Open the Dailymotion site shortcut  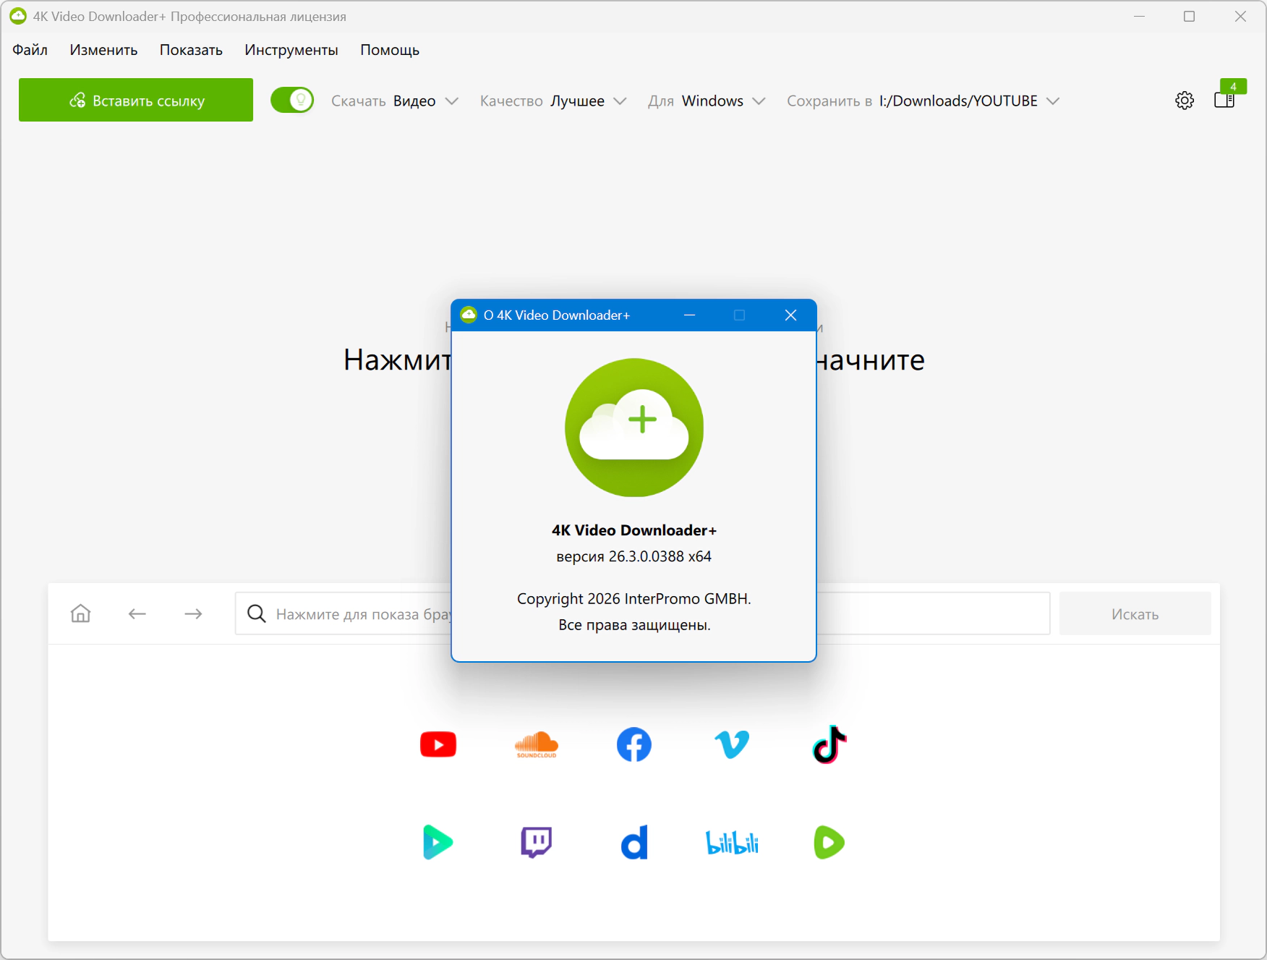(x=634, y=842)
